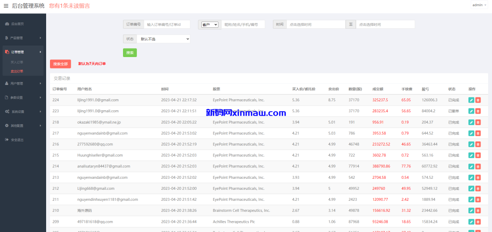Focus the 订单编号 input field
The height and width of the screenshot is (232, 492).
(x=167, y=24)
